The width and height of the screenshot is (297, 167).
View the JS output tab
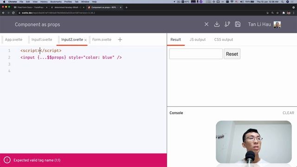[x=197, y=39]
